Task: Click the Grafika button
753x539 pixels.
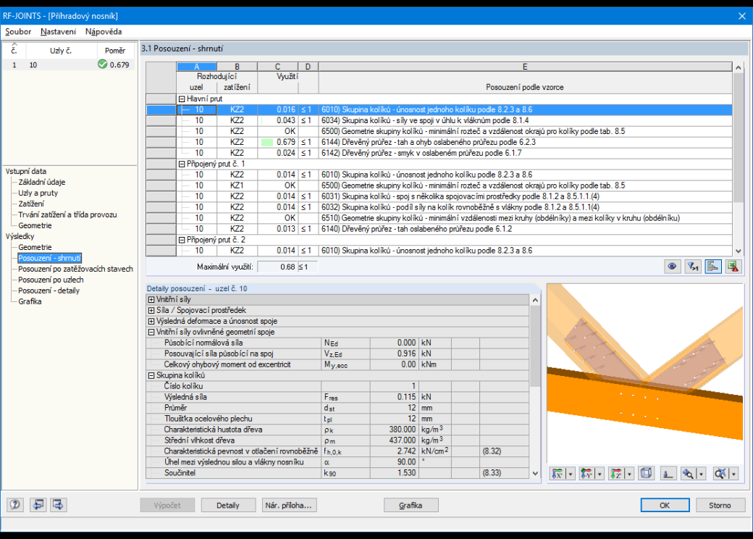Action: (411, 506)
